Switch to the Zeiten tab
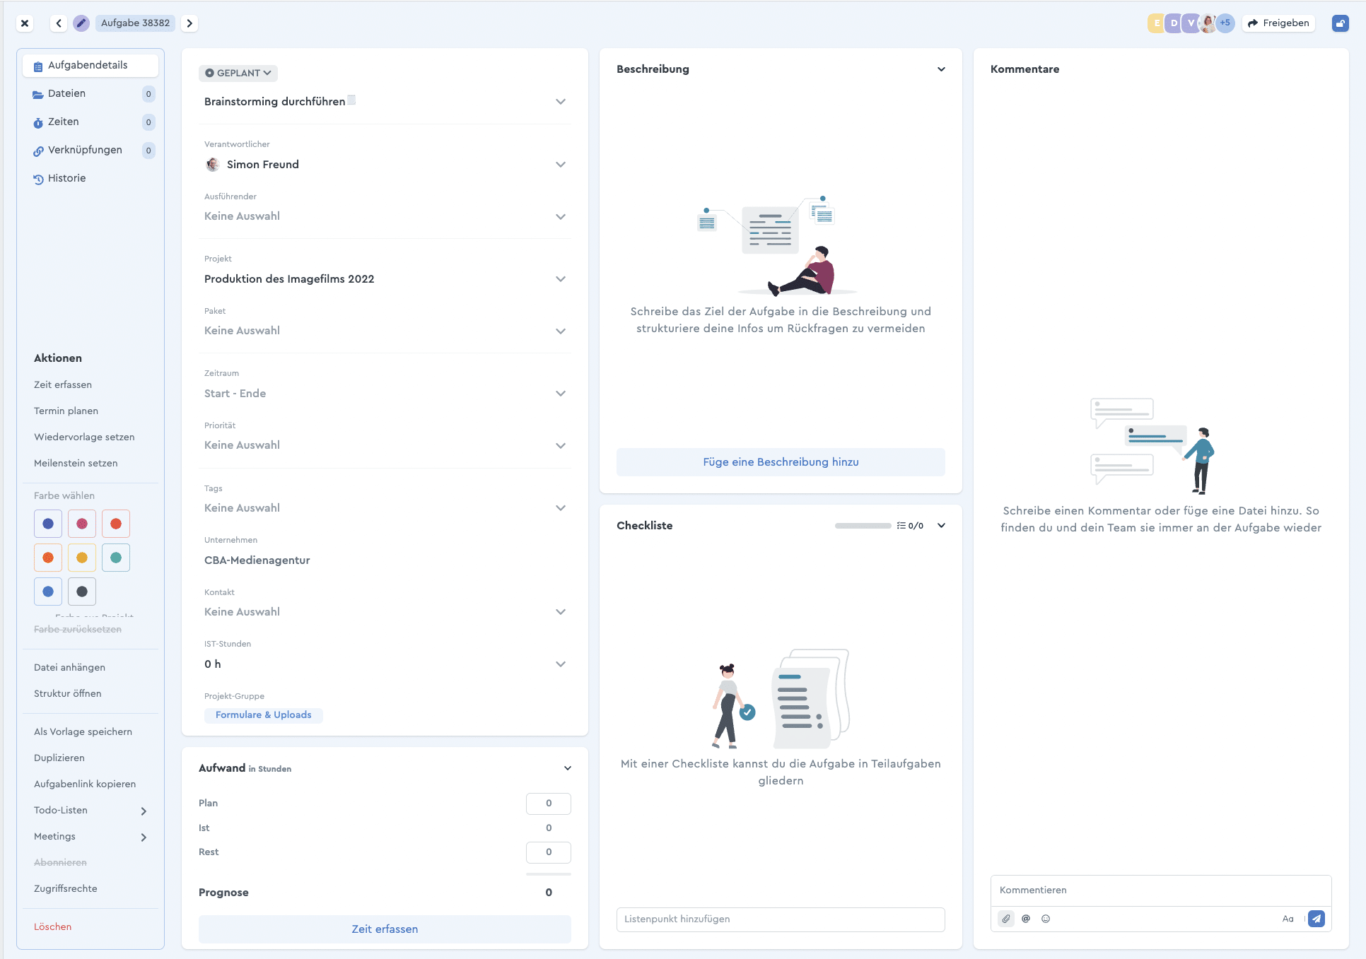Image resolution: width=1366 pixels, height=959 pixels. [x=91, y=122]
